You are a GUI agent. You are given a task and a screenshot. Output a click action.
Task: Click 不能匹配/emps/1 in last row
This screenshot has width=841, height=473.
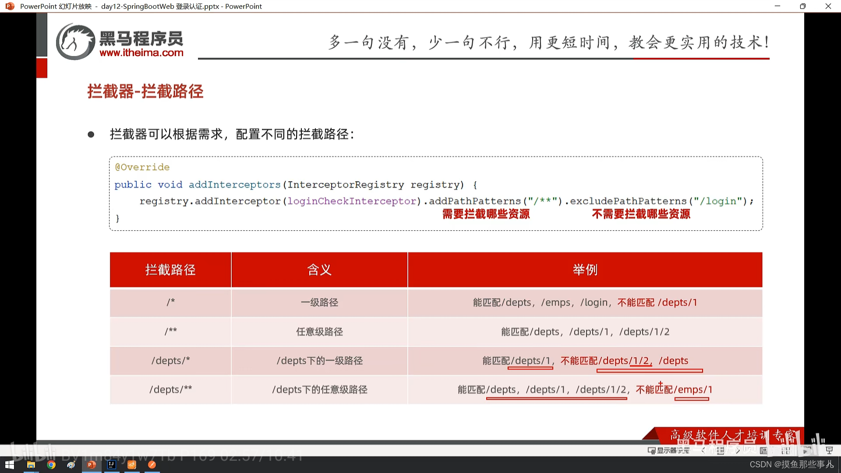(x=674, y=389)
